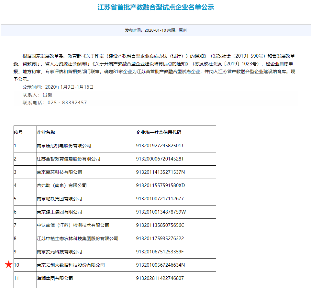The height and width of the screenshot is (288, 311).
Task: Select company name 南京康尼机电股份有限公司
Action: (x=64, y=146)
